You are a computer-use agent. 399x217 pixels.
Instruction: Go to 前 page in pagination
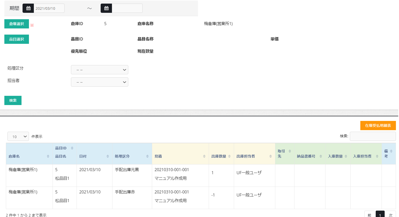369,215
